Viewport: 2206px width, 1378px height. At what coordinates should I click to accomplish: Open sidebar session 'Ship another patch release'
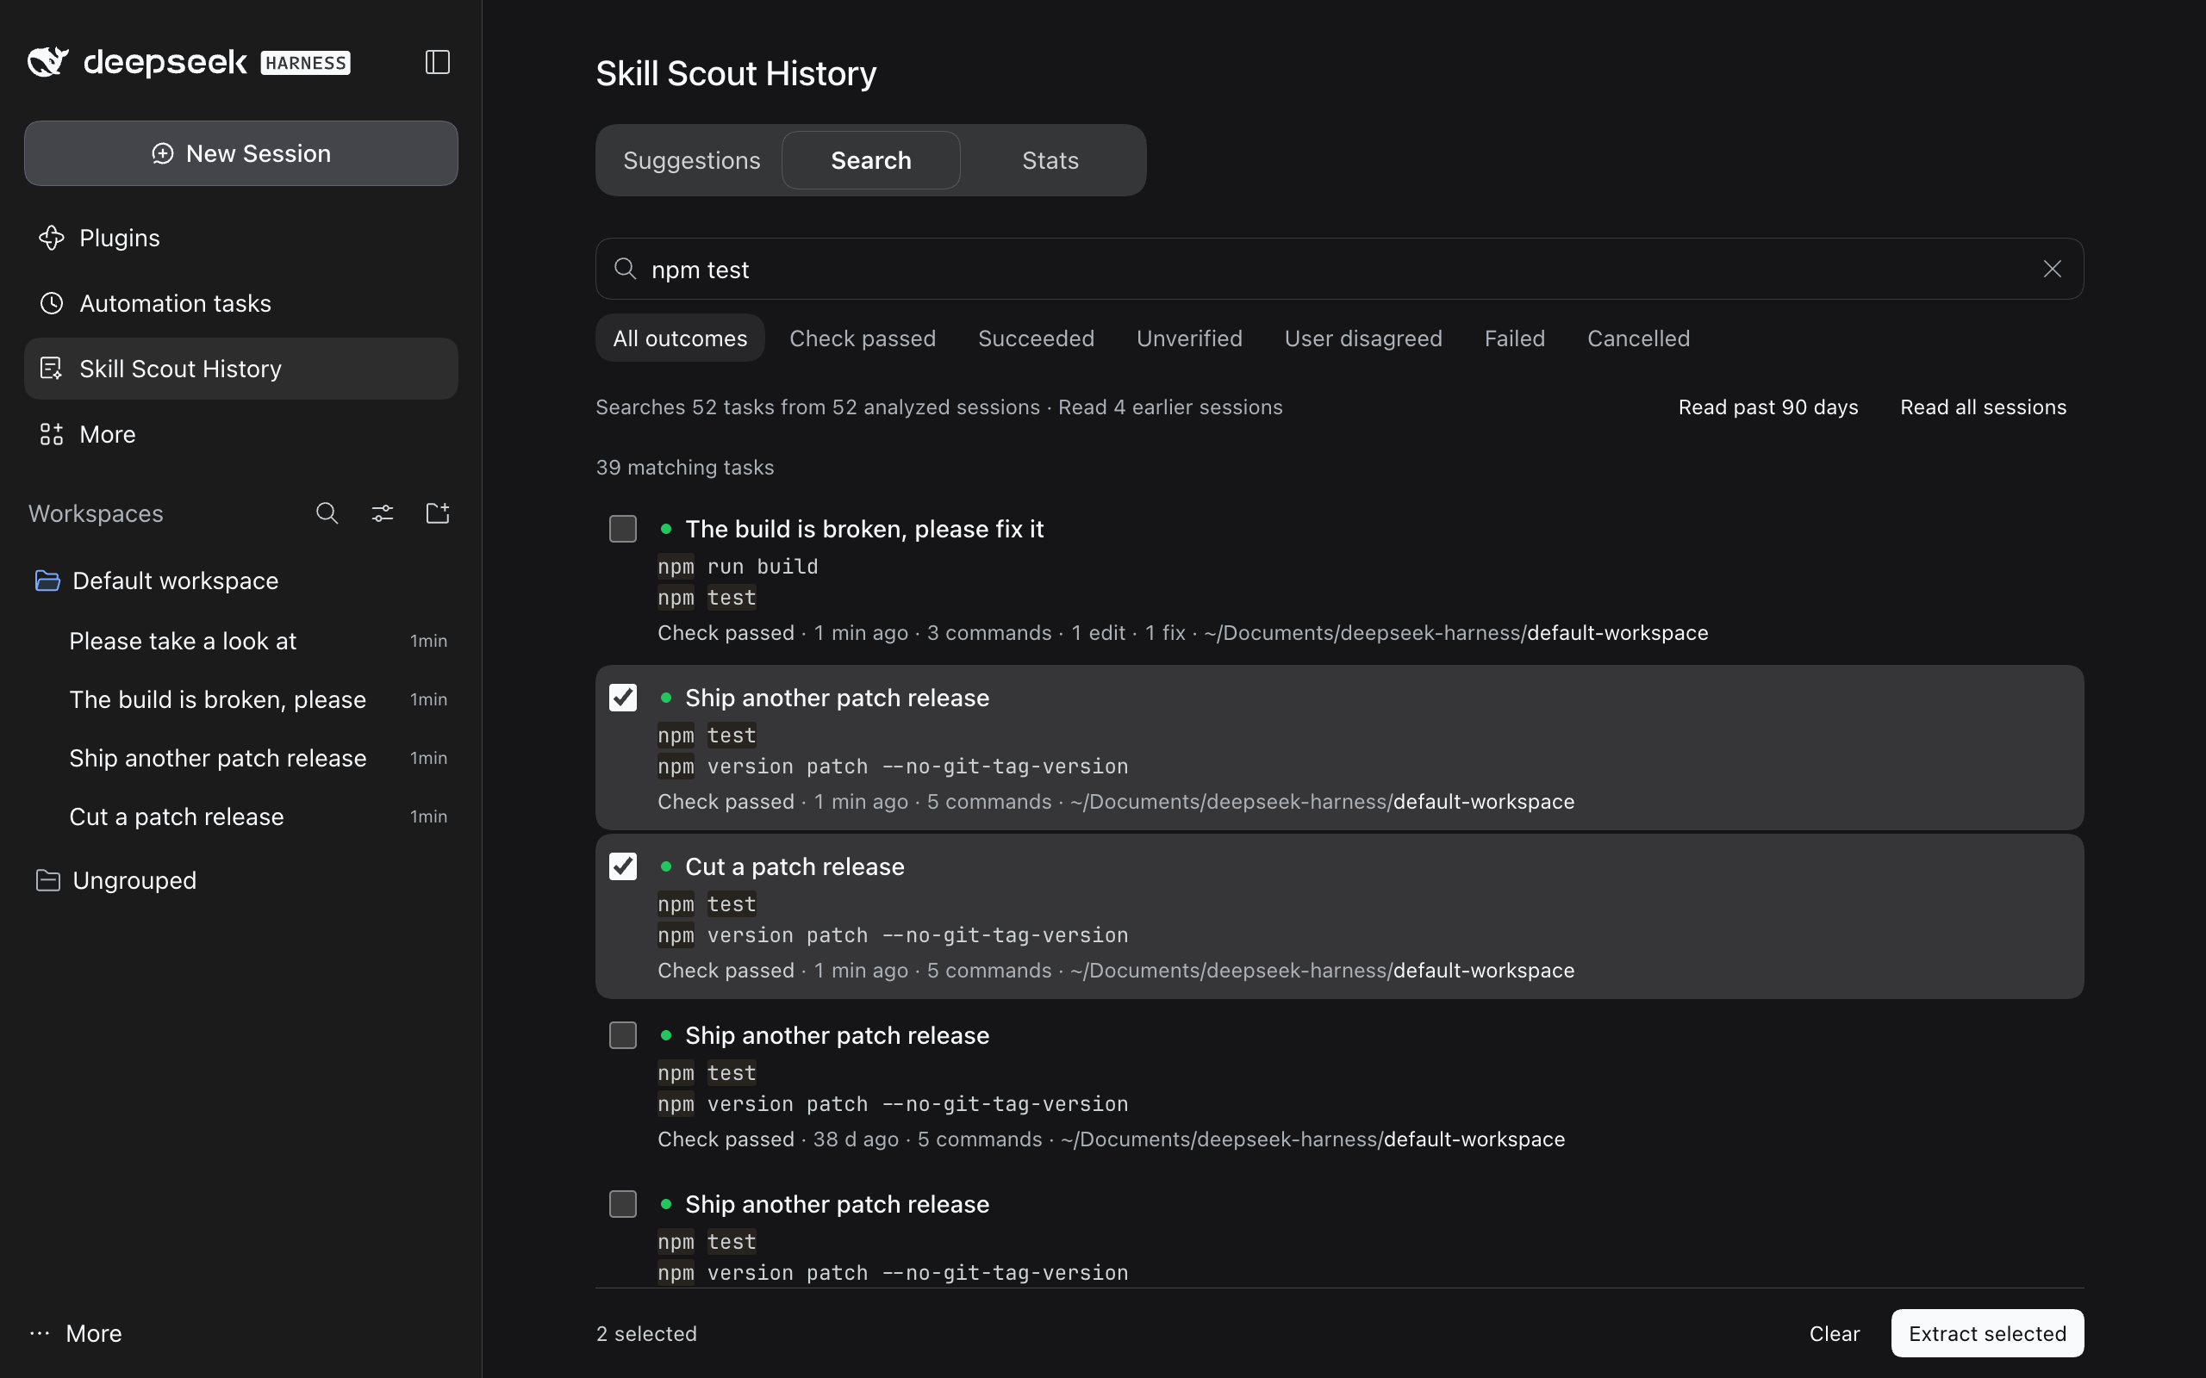(x=240, y=757)
